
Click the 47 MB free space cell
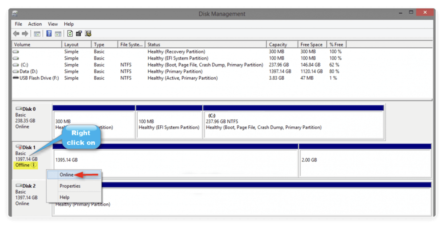pos(307,78)
